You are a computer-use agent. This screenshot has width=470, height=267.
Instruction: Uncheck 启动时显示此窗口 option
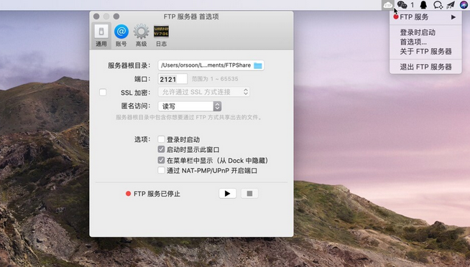pos(161,149)
